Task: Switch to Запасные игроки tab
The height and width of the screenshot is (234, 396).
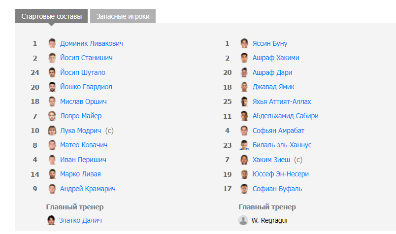Action: click(123, 16)
